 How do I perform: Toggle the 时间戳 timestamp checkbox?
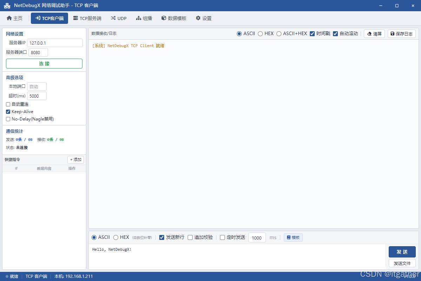coord(312,34)
